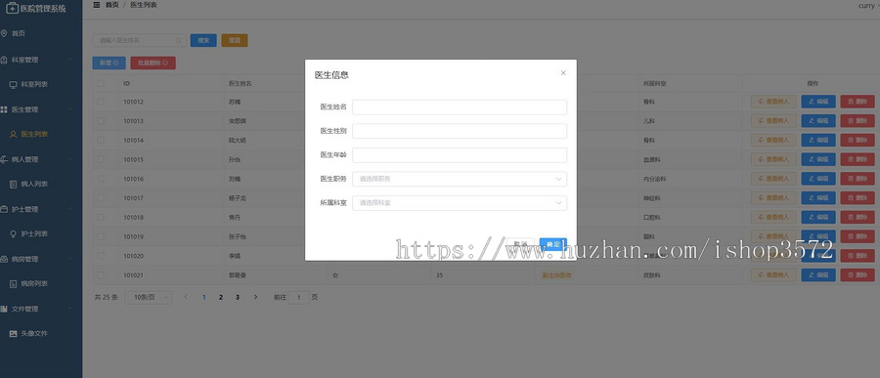Click 查看病人 for the 血液科 doctor 101015
Screen dimensions: 880x378
(x=773, y=159)
